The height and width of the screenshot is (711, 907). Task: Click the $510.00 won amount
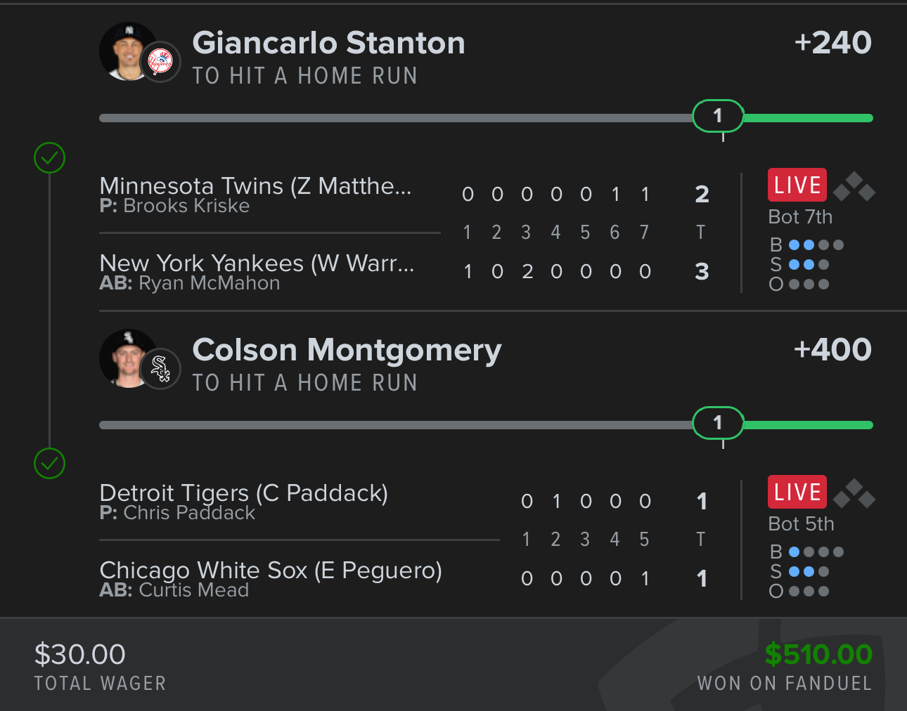(818, 655)
